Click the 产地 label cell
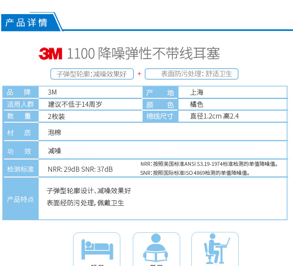The height and width of the screenshot is (266, 293). (x=160, y=92)
